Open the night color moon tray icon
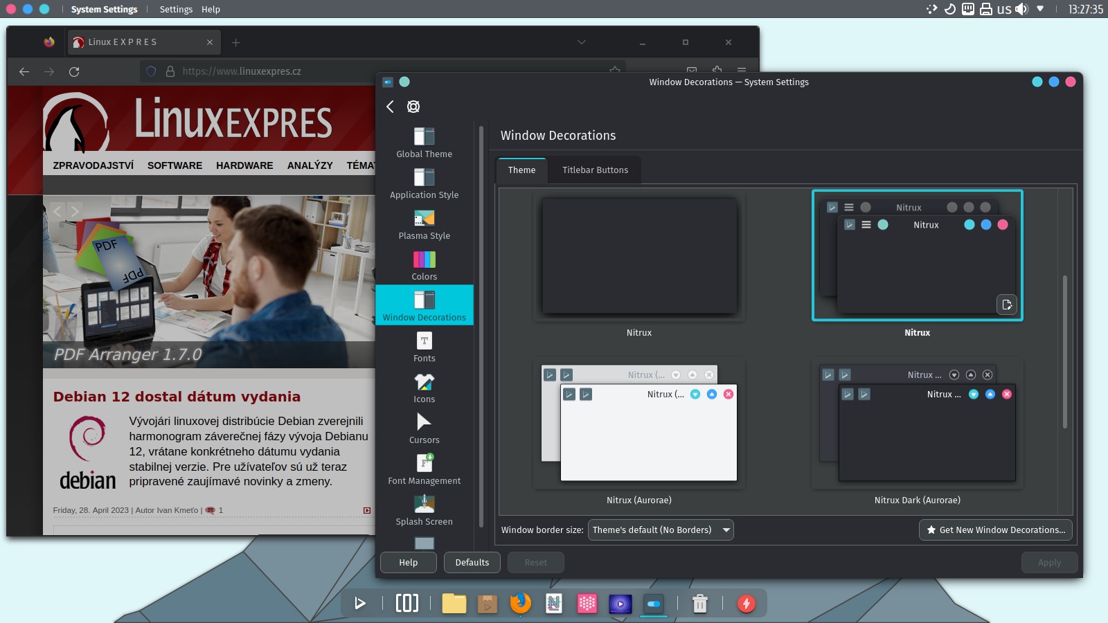 click(x=950, y=9)
